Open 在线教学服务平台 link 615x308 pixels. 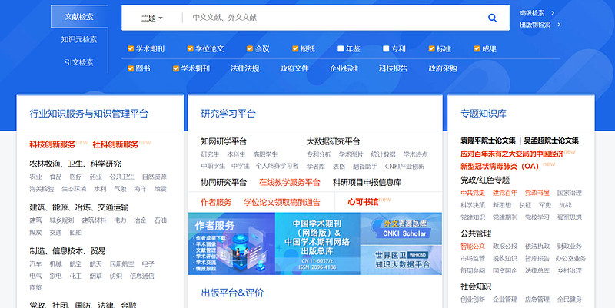pyautogui.click(x=290, y=182)
